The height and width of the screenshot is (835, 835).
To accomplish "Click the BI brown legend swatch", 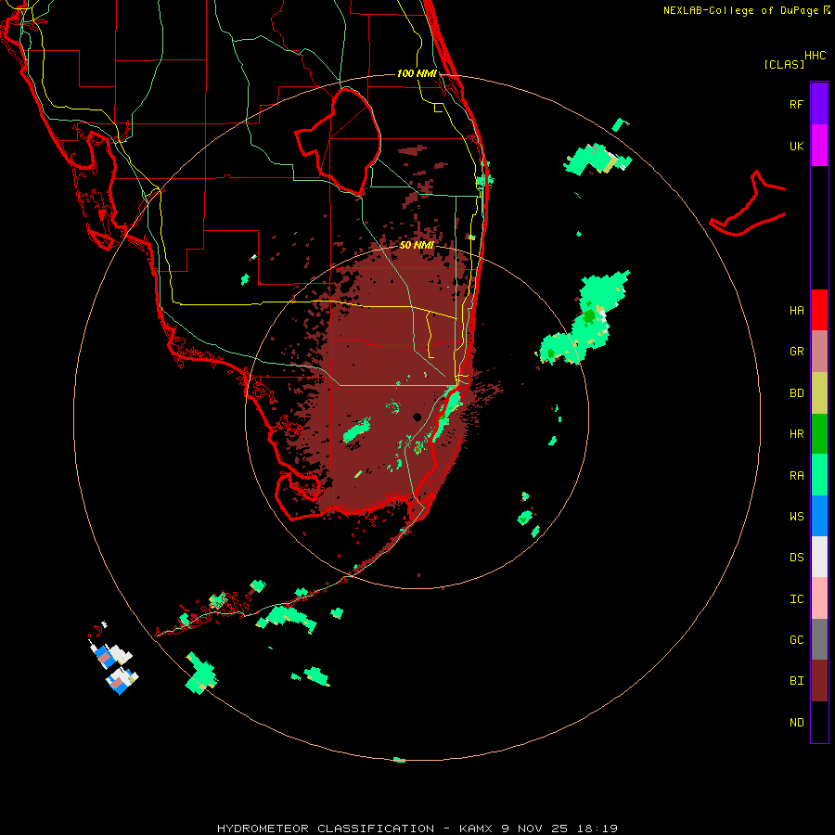I will [x=819, y=681].
